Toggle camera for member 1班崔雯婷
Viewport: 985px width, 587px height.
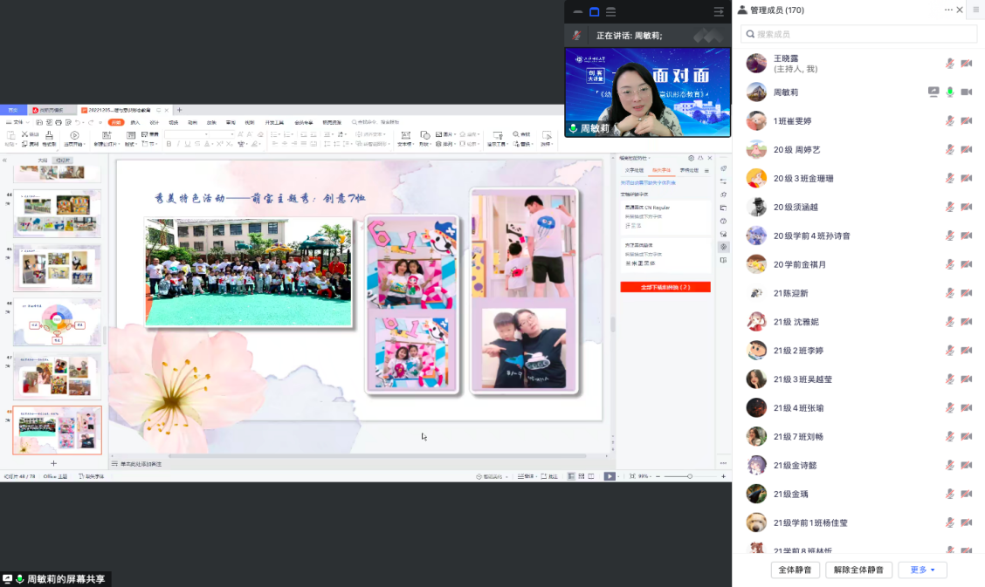(x=967, y=121)
